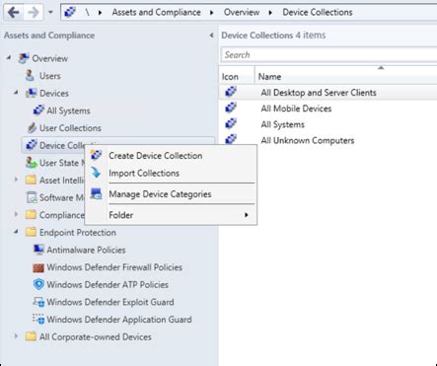Screen dimensions: 437x366
Task: Click the Device Collections tree icon
Action: pyautogui.click(x=32, y=145)
